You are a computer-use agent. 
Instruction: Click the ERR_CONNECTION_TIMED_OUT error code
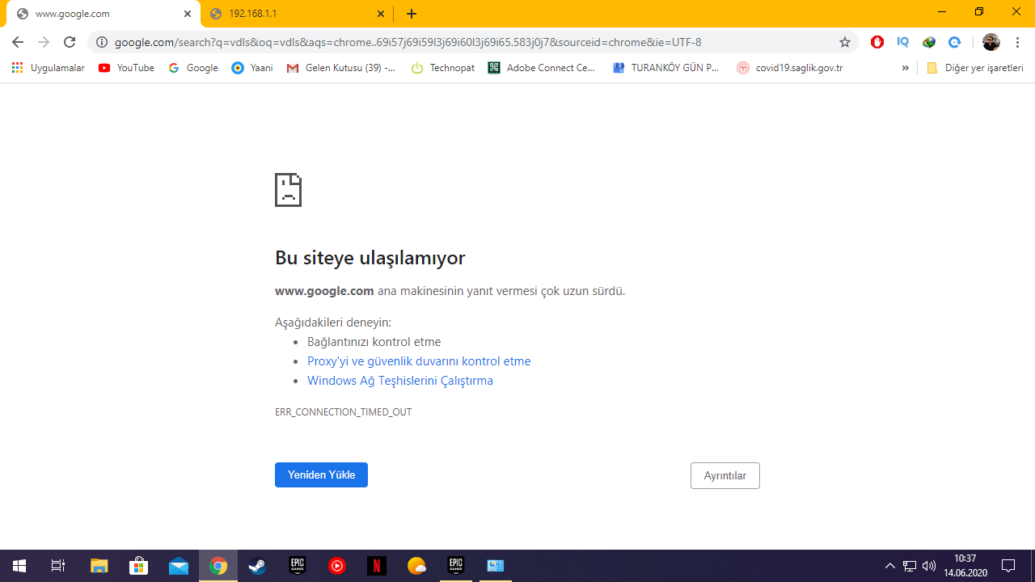tap(343, 412)
